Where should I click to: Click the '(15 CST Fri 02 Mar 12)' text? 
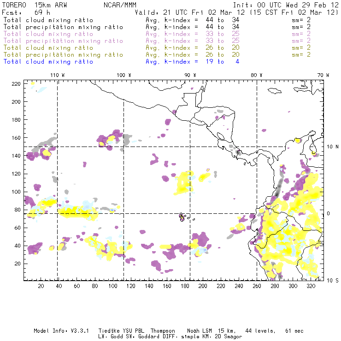coord(294,12)
